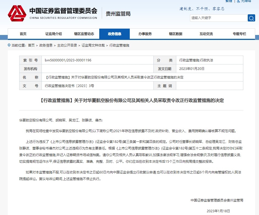Select the 政务信息 navigation tab
This screenshot has height=215, width=259.
point(114,34)
